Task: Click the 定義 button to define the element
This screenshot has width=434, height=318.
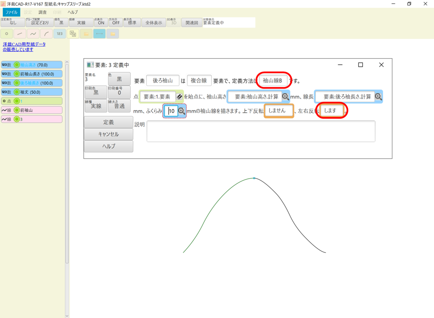Action: click(x=109, y=122)
